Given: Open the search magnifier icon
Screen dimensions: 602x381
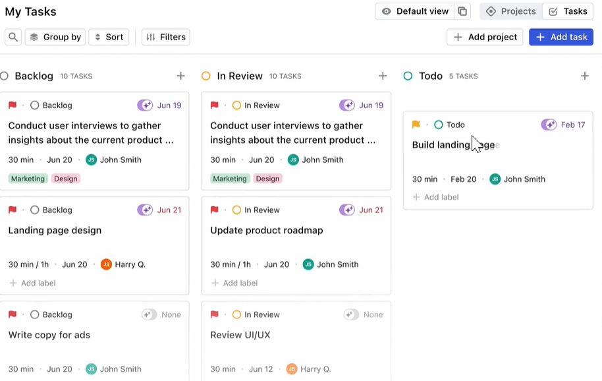Looking at the screenshot, I should pyautogui.click(x=13, y=38).
